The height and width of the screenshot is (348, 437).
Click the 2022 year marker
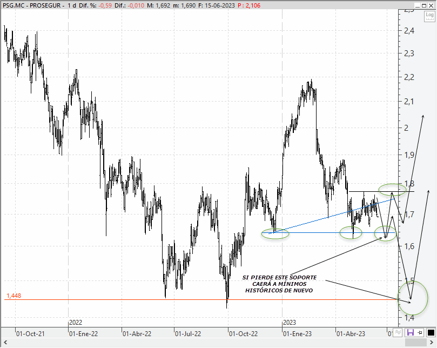(76, 323)
